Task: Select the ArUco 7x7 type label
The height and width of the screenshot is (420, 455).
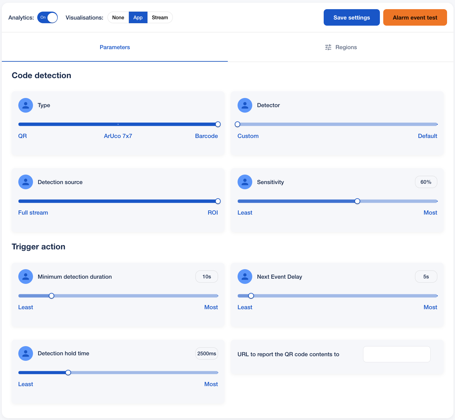Action: click(x=118, y=136)
